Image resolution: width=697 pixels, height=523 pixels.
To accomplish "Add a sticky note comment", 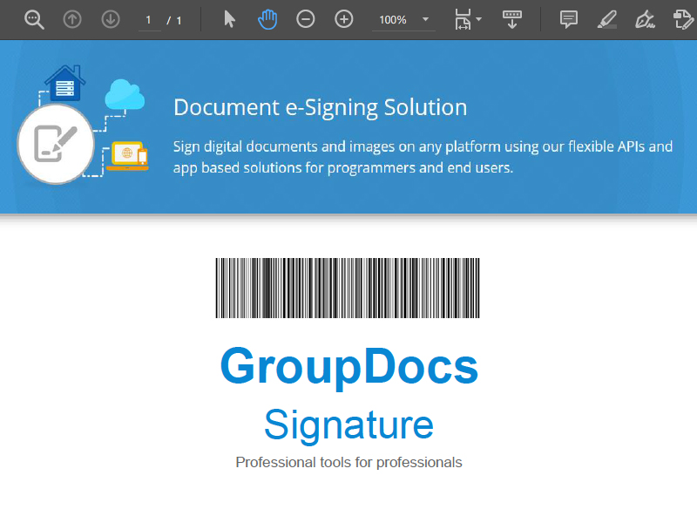I will (x=568, y=18).
